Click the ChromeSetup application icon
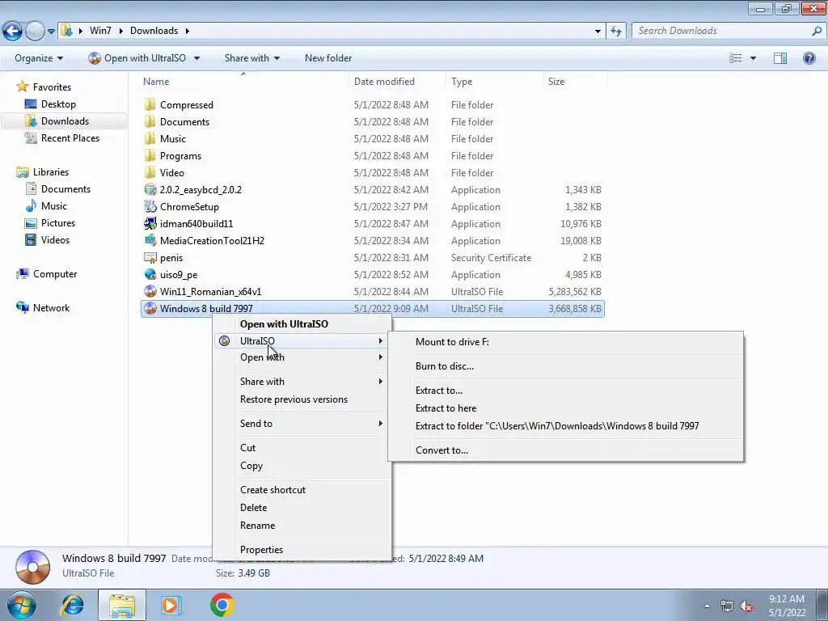The image size is (828, 621). pyautogui.click(x=150, y=206)
